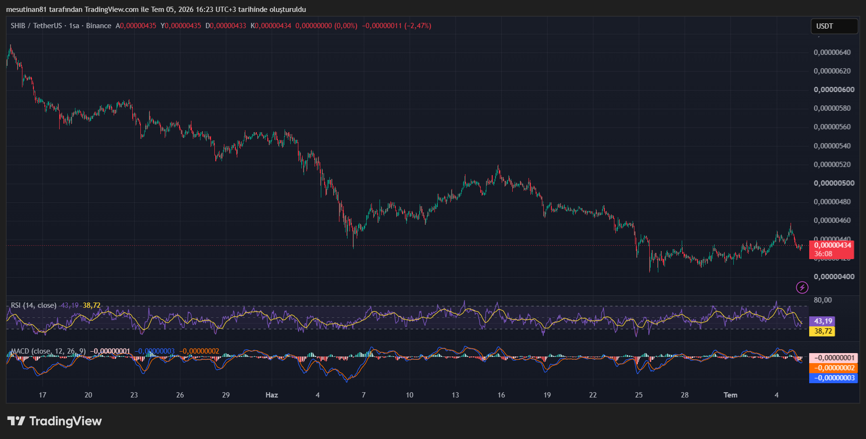Click the pink MACD histogram value tag
866x439 pixels.
coord(834,358)
